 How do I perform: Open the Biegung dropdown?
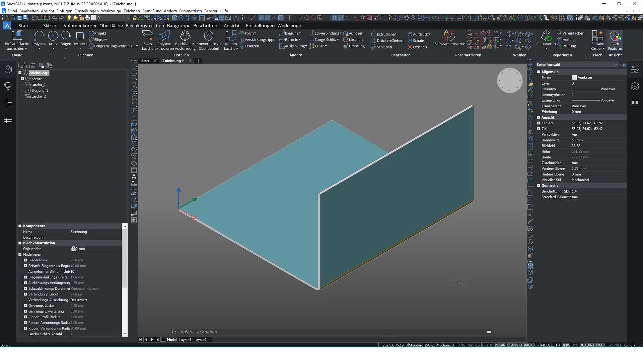[290, 33]
